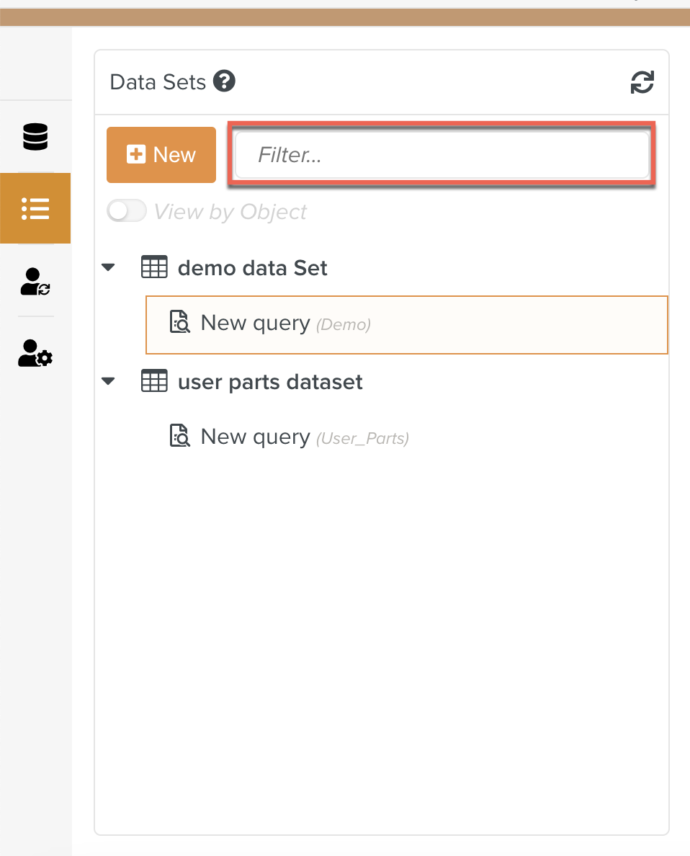Collapse the user parts dataset tree node
690x856 pixels.
(x=109, y=382)
